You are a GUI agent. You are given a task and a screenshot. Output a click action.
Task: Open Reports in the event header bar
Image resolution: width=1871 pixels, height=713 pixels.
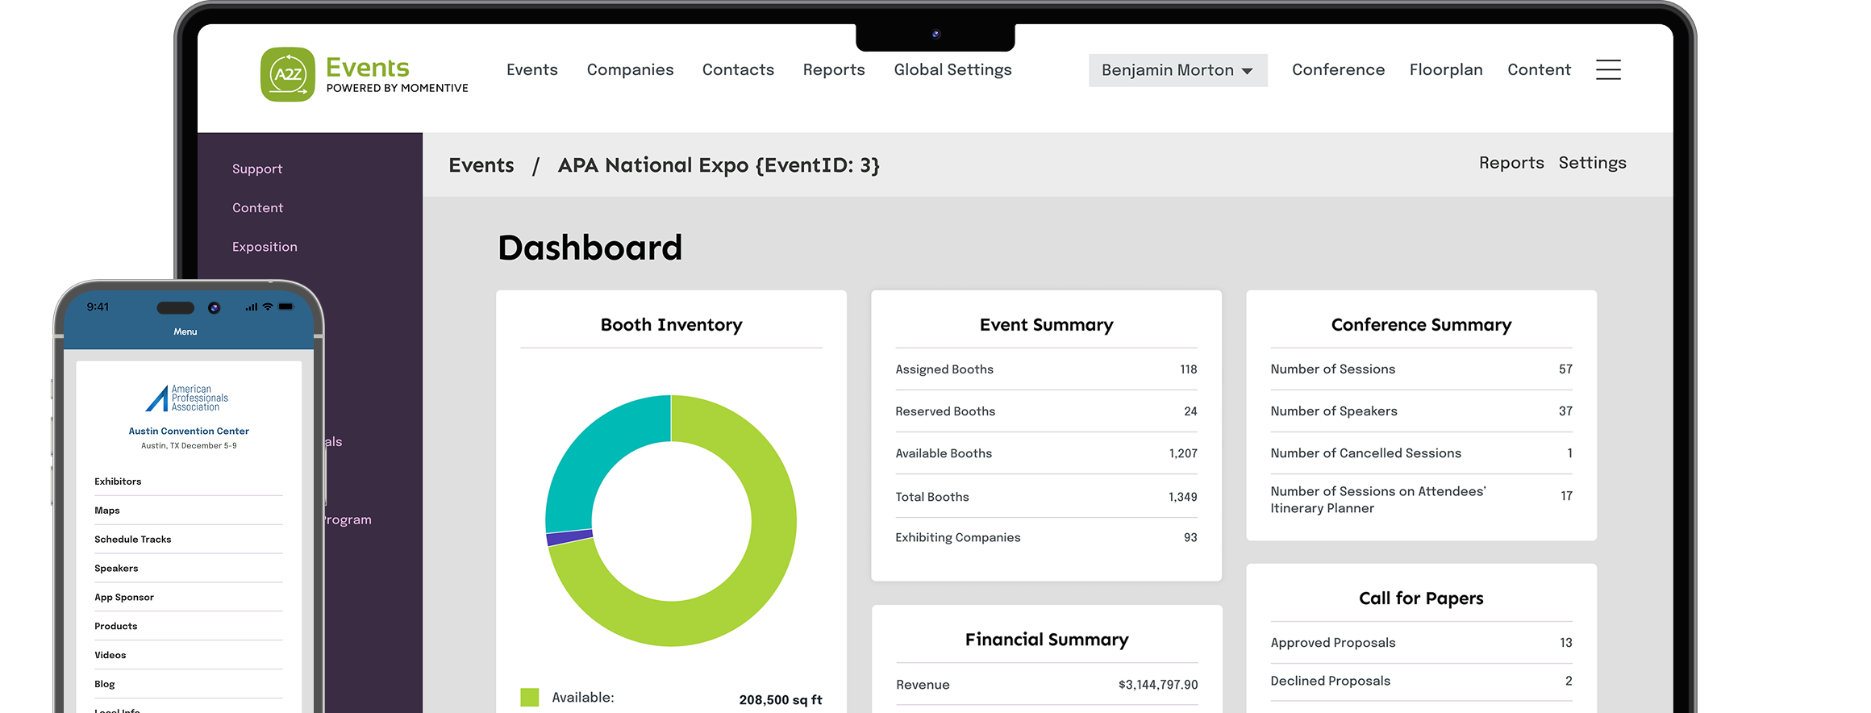pos(1511,163)
